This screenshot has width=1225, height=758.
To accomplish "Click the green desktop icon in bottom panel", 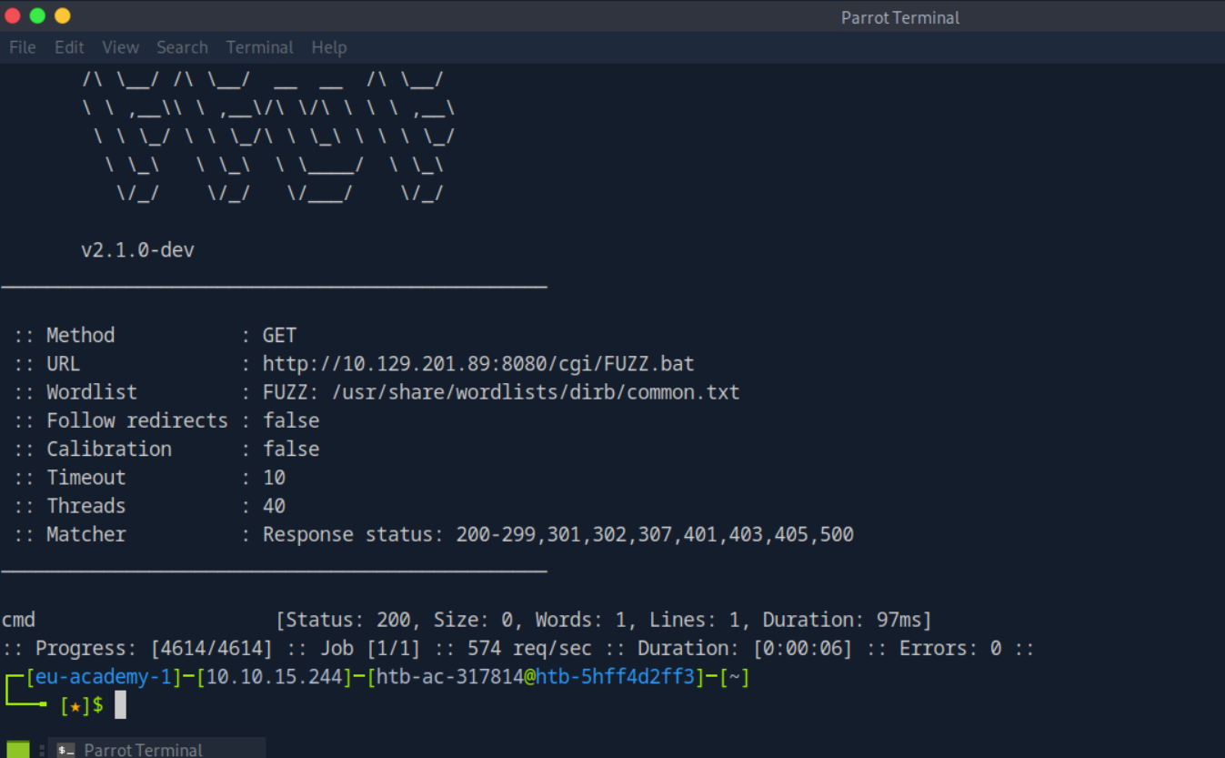I will pos(18,749).
